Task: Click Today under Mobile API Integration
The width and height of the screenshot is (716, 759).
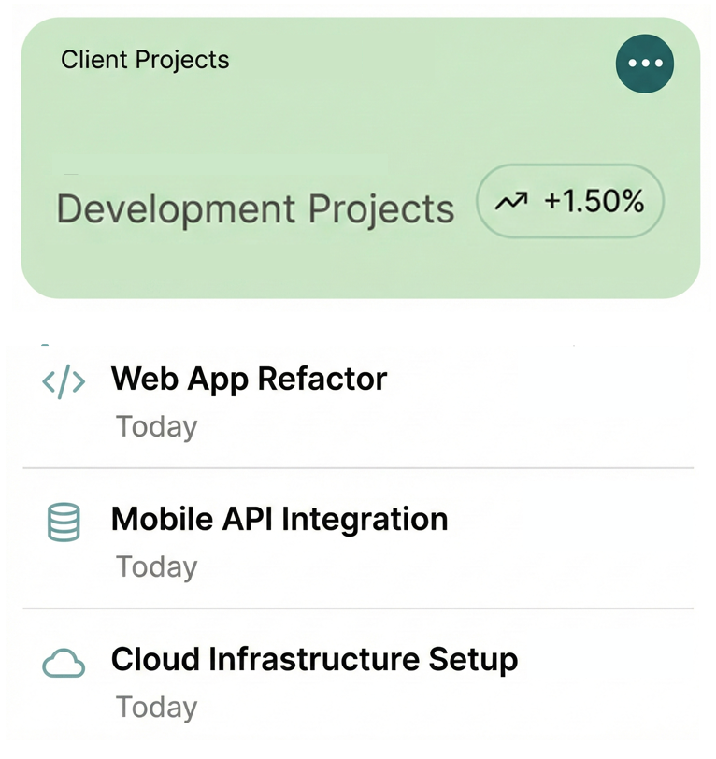Action: click(156, 566)
